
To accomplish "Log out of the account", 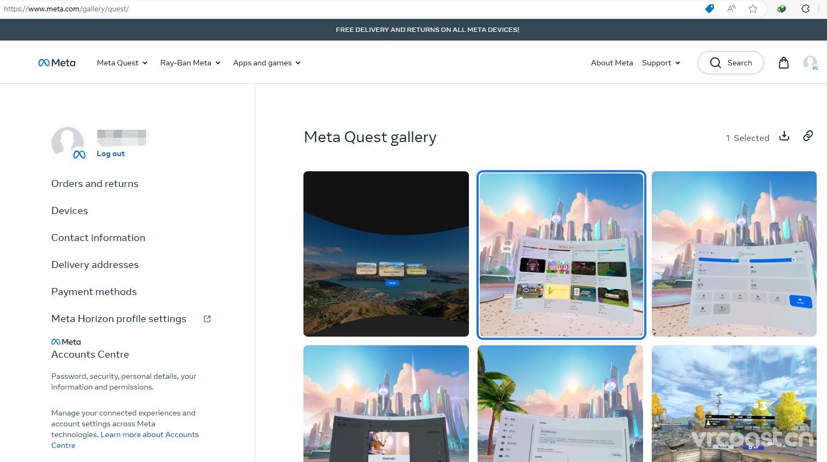I will pyautogui.click(x=111, y=153).
